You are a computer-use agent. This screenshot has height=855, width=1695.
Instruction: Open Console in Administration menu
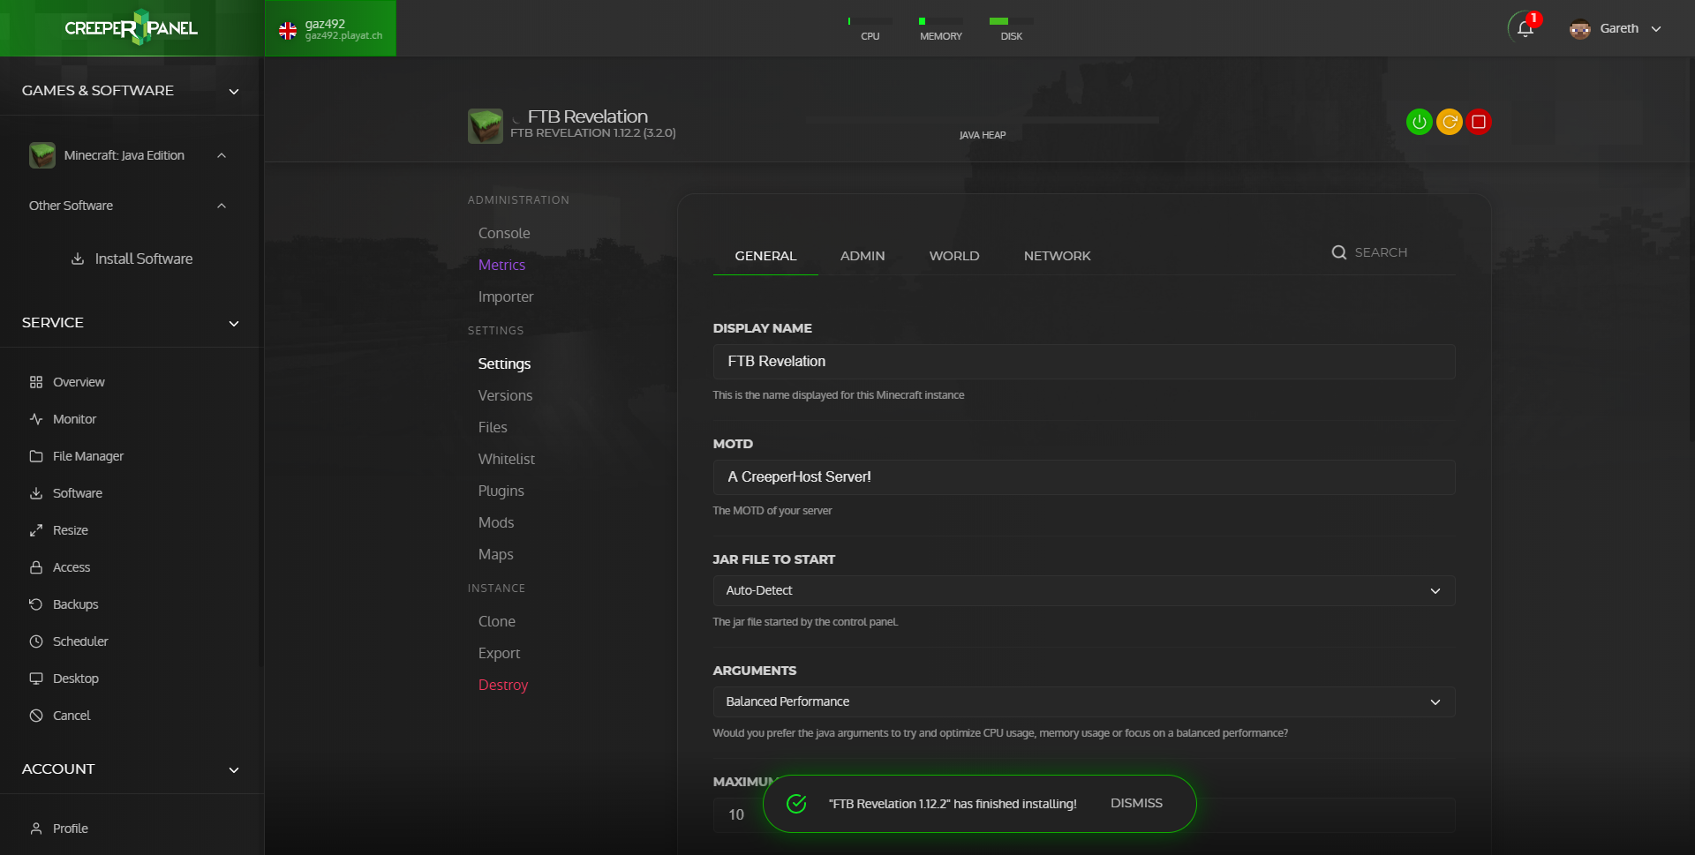tap(504, 233)
